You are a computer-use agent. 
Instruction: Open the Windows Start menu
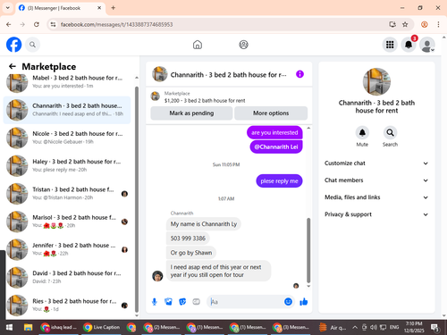9,328
